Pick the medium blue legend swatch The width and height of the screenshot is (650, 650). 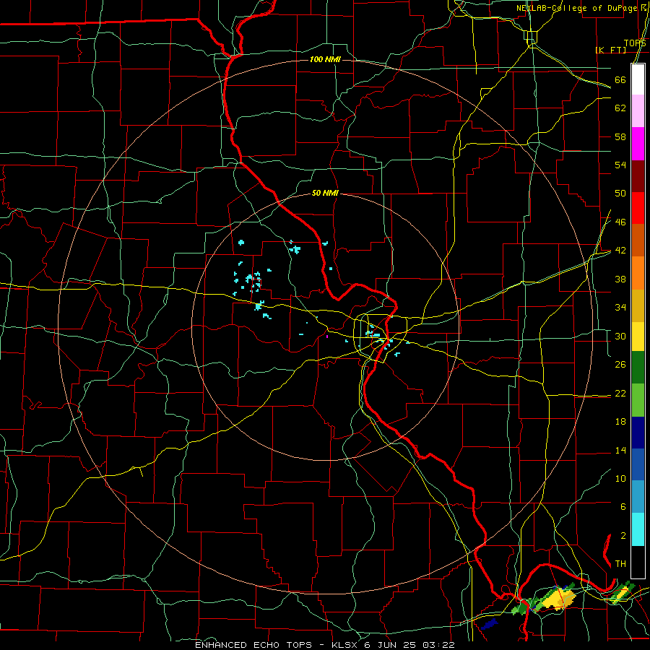click(x=638, y=465)
